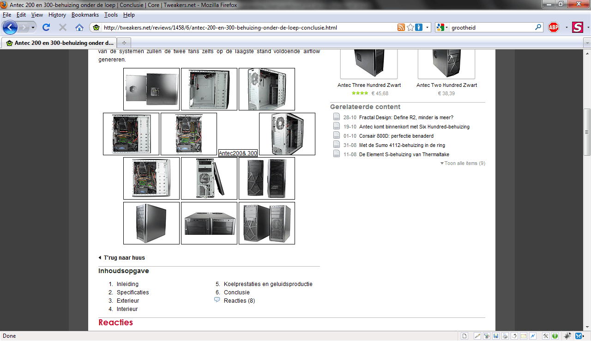
Task: Click the pencil icon in the status bar
Action: tap(477, 336)
